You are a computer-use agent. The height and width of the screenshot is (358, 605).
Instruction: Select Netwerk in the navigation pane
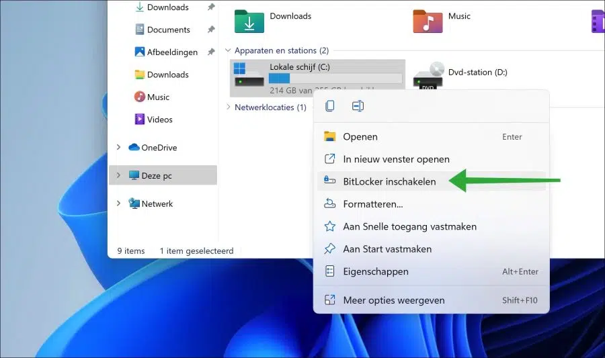(x=151, y=204)
